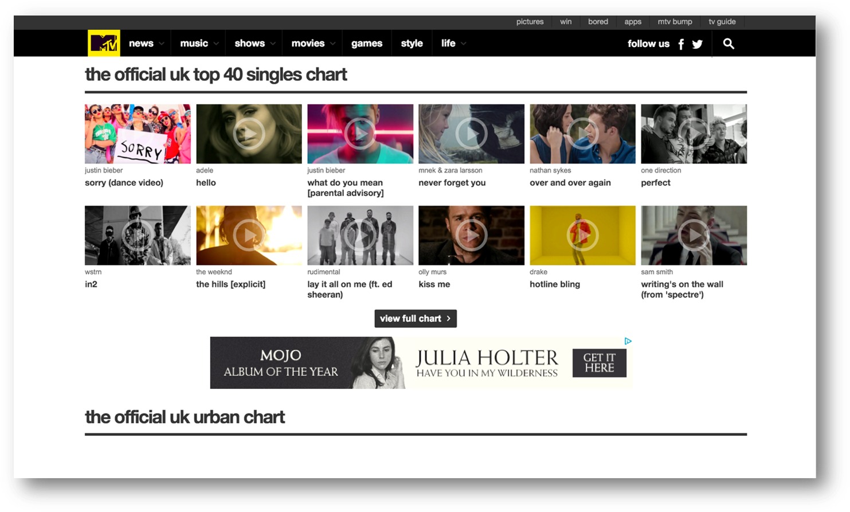Expand the shows menu arrow
Viewport: 850px width, 512px height.
tap(273, 44)
